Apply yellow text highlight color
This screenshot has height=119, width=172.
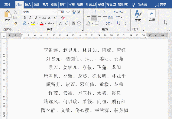33,23
